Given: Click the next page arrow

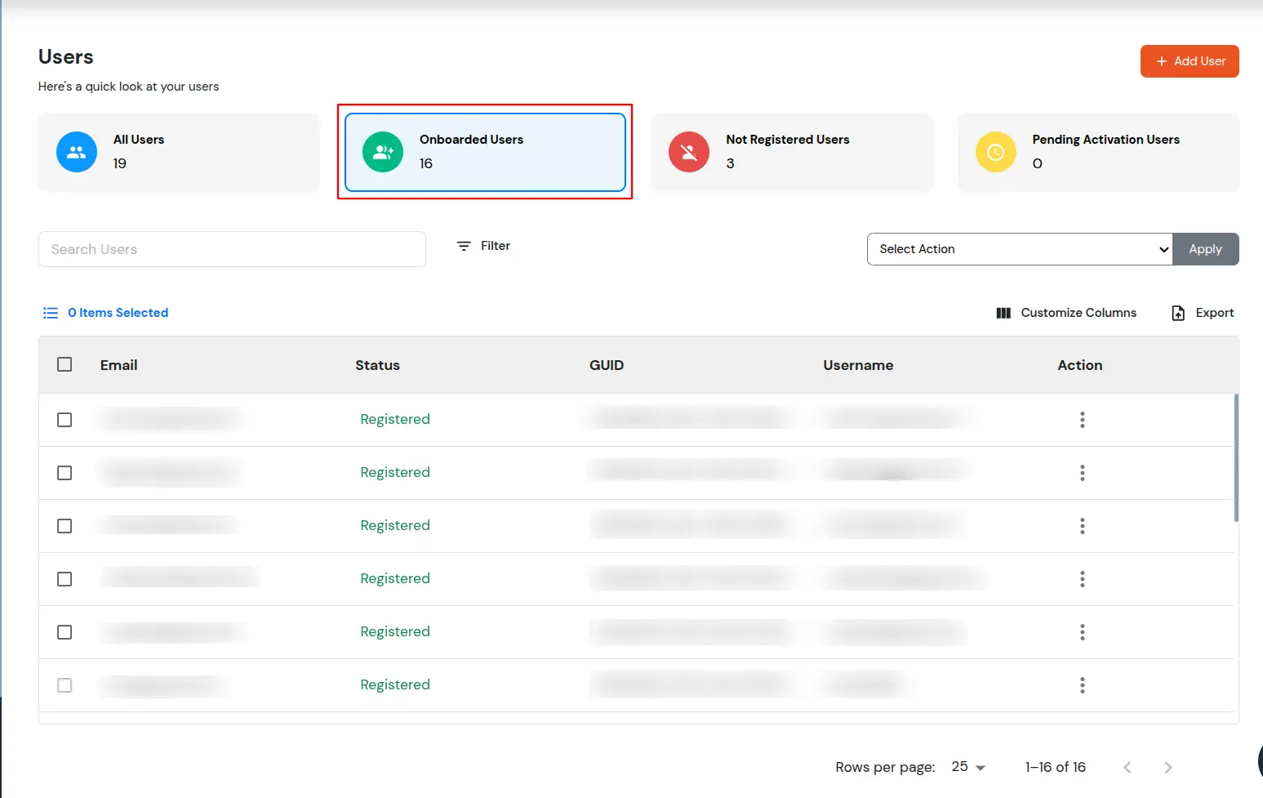Looking at the screenshot, I should (x=1167, y=767).
